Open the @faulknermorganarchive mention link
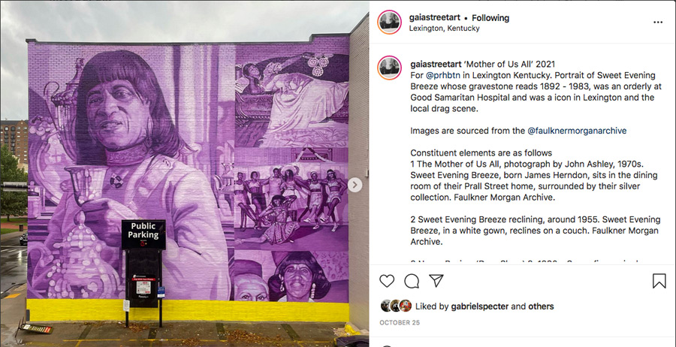 [x=577, y=131]
